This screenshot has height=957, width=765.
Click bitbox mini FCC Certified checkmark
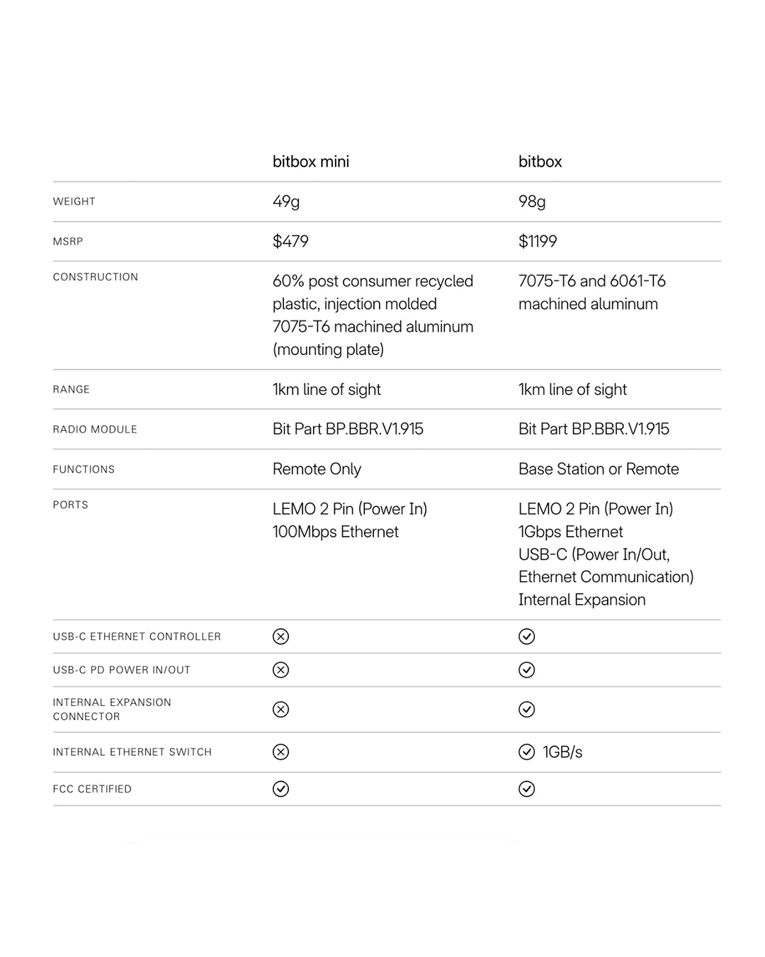280,789
